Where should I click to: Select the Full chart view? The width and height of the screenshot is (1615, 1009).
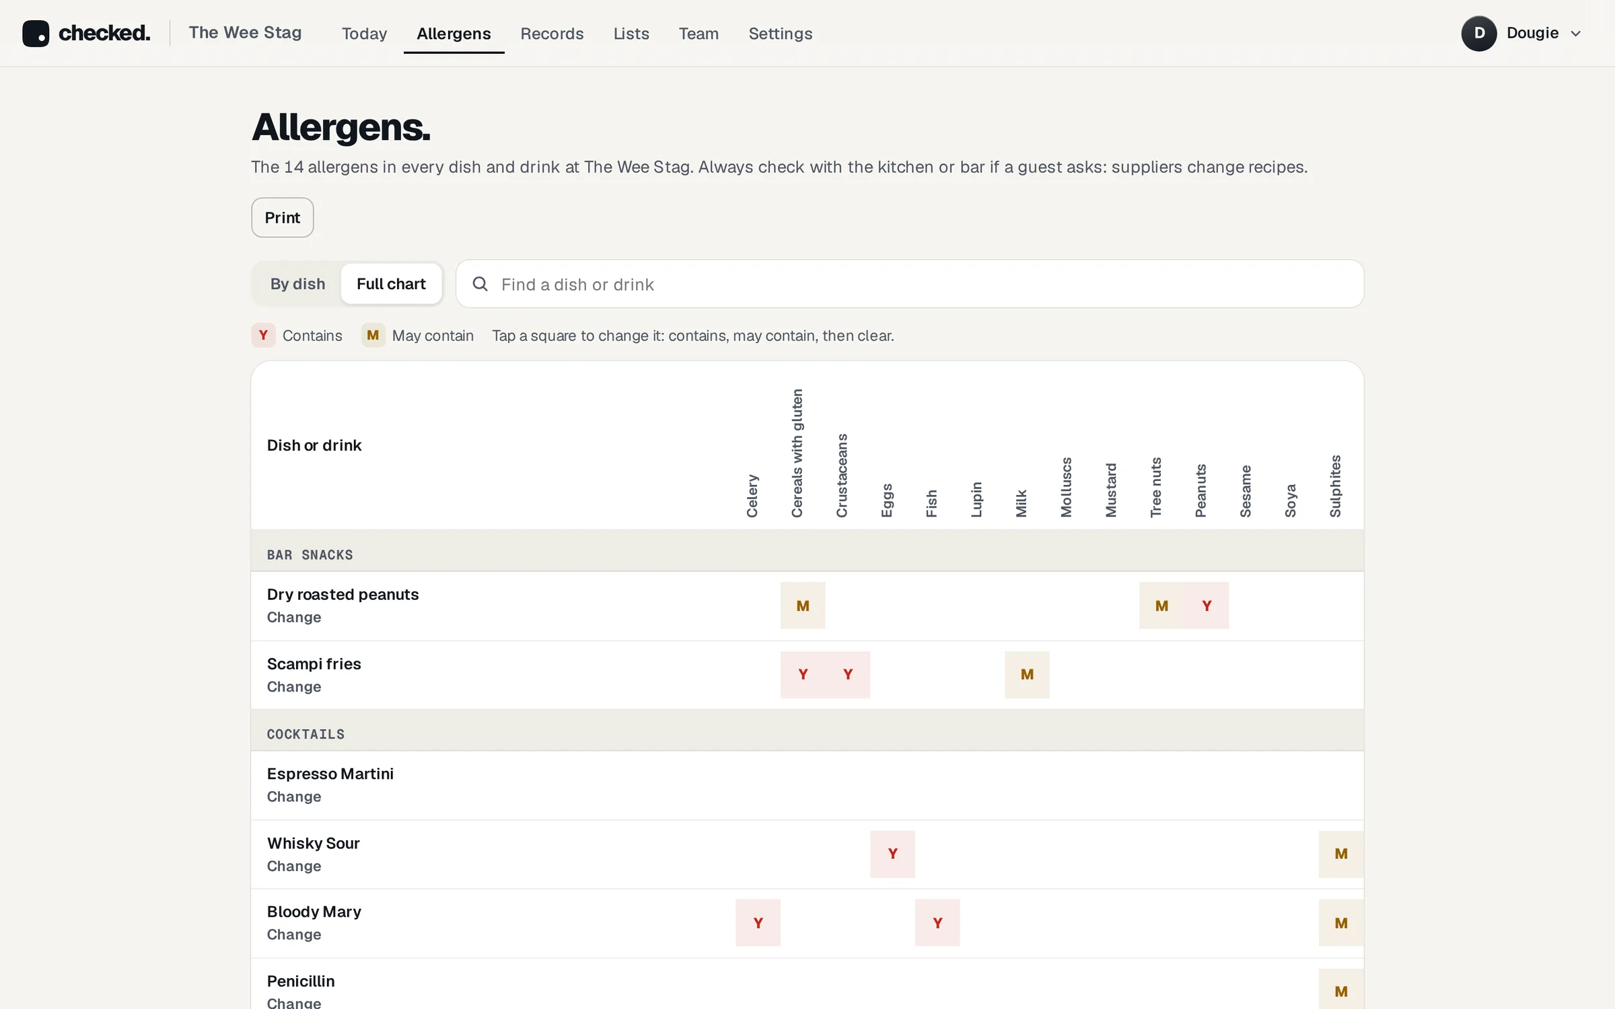click(391, 284)
